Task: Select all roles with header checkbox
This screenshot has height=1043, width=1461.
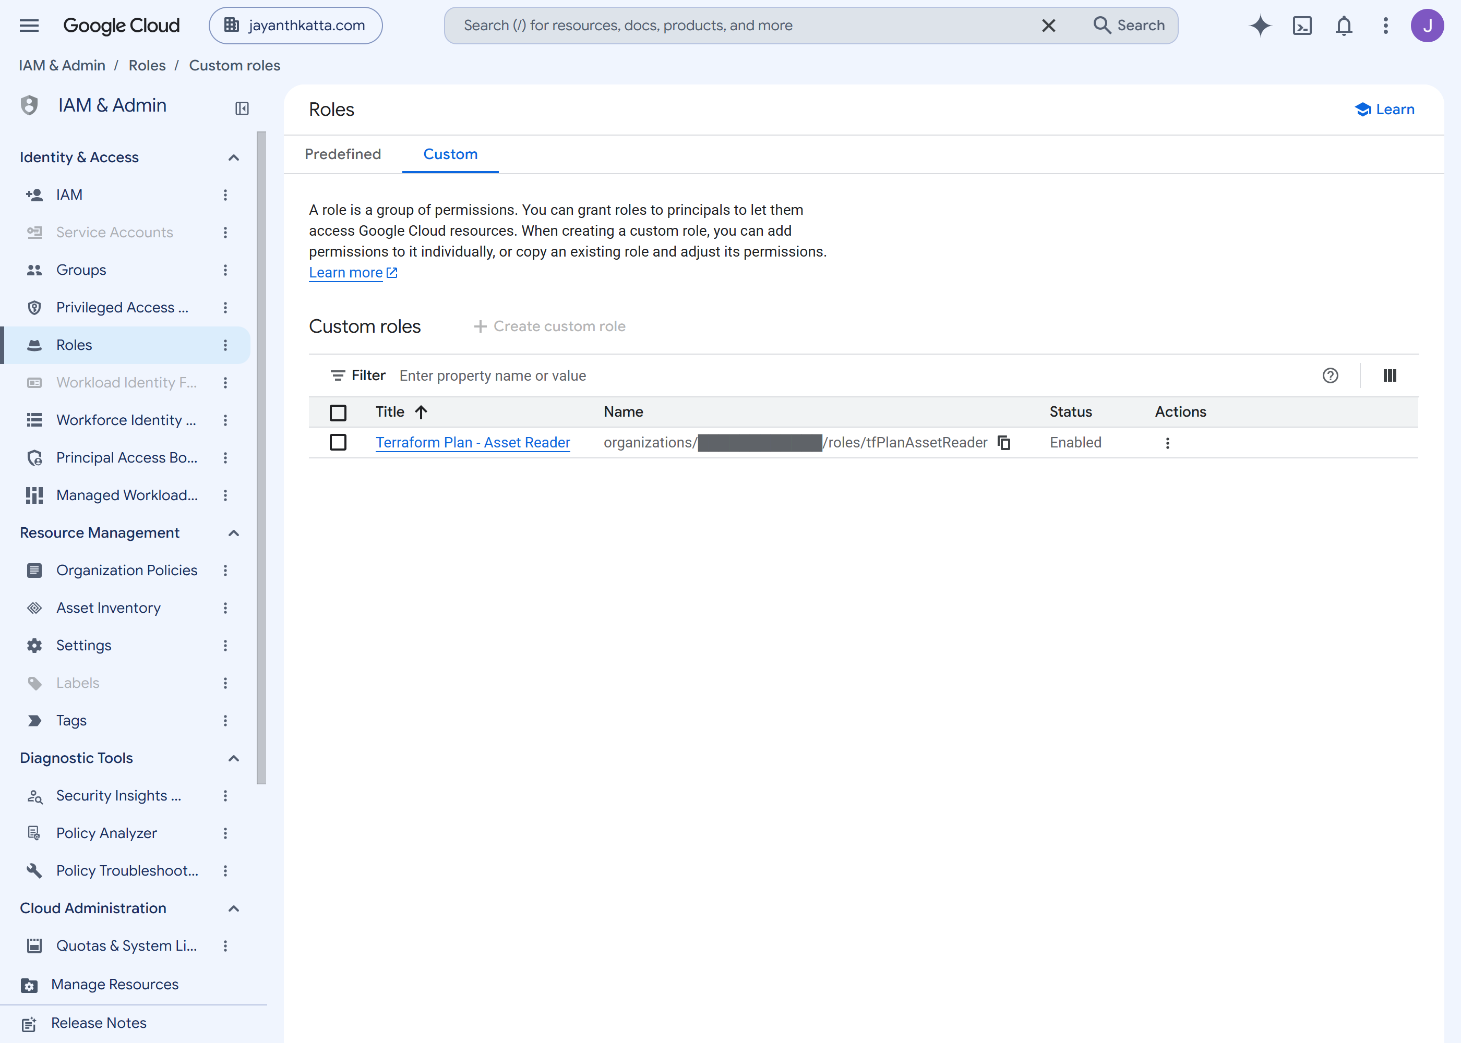Action: [338, 413]
